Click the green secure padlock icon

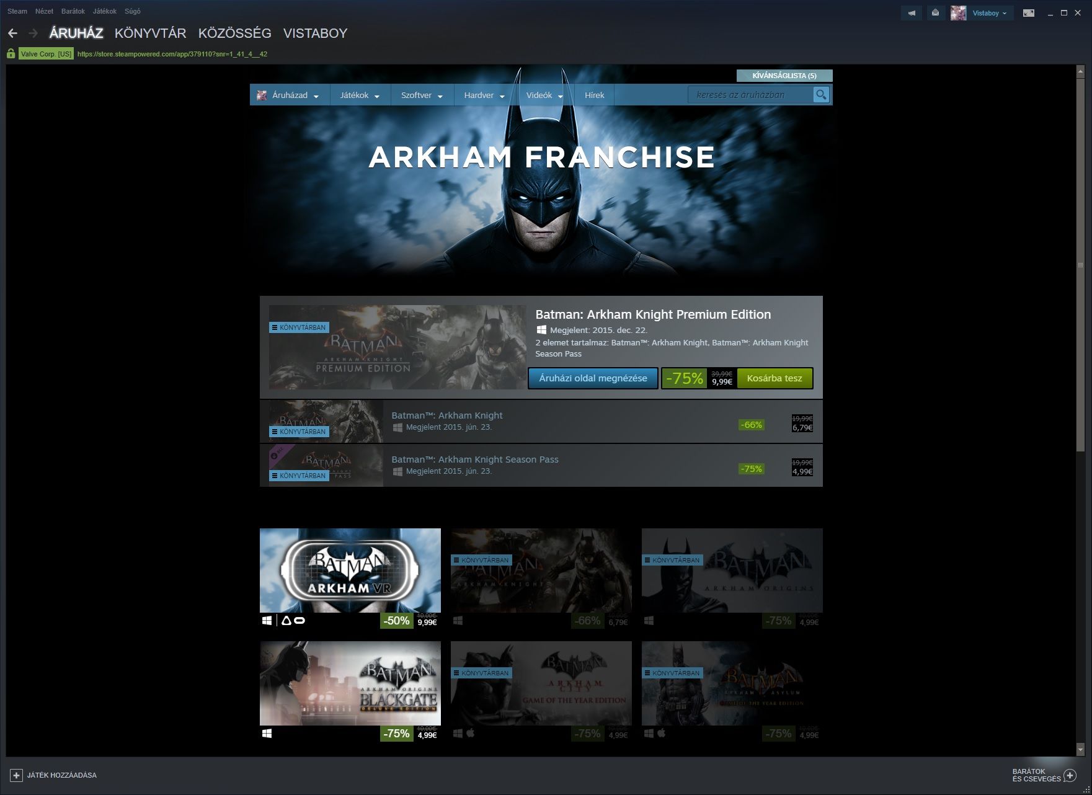(11, 53)
